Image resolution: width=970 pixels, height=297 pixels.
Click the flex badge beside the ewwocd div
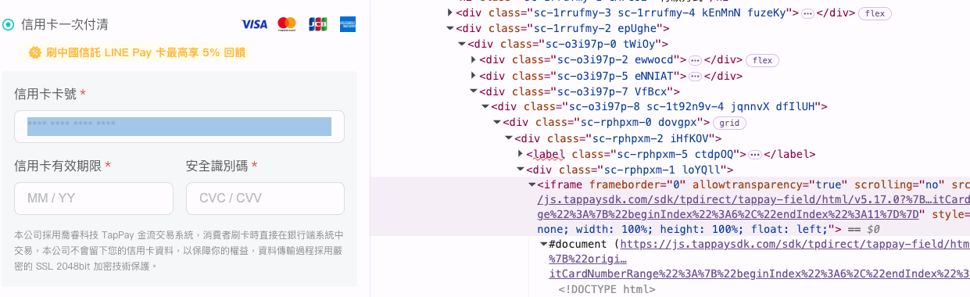(x=762, y=60)
